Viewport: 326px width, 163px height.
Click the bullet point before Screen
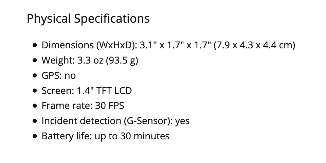(x=35, y=91)
